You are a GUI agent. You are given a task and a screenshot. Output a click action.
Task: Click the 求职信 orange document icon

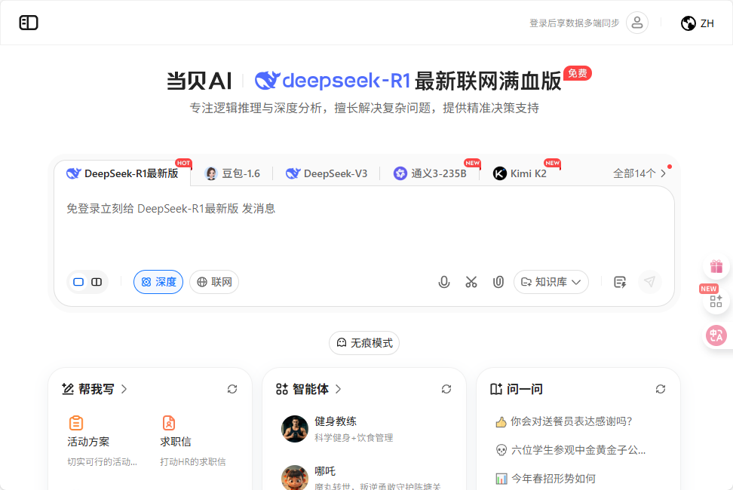click(x=169, y=423)
